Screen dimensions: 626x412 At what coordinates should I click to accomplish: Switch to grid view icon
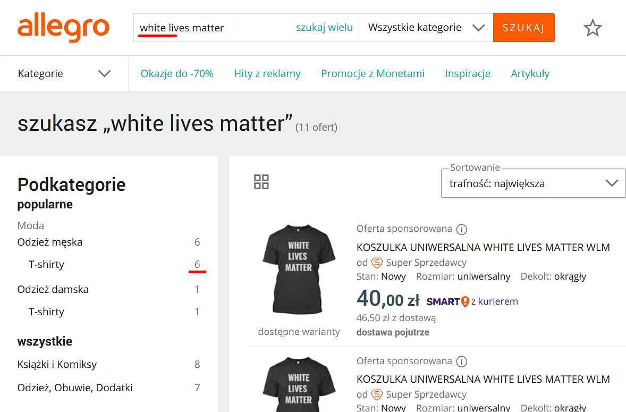click(261, 182)
